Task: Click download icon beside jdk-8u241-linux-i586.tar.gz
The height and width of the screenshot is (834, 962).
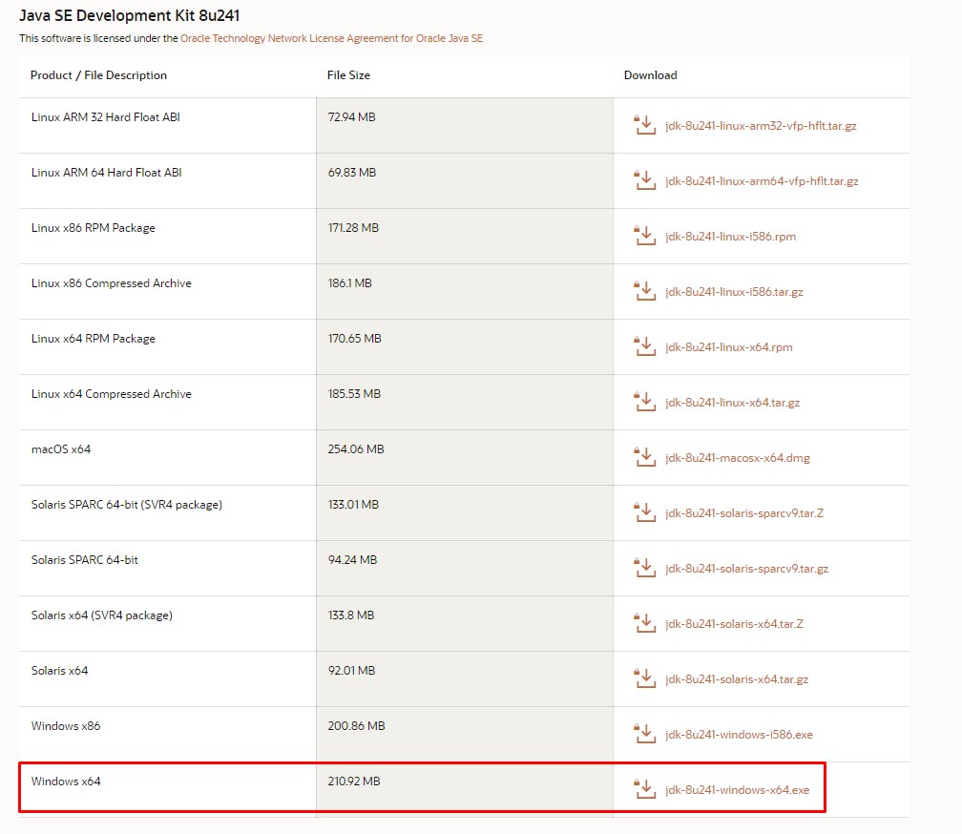Action: (645, 291)
